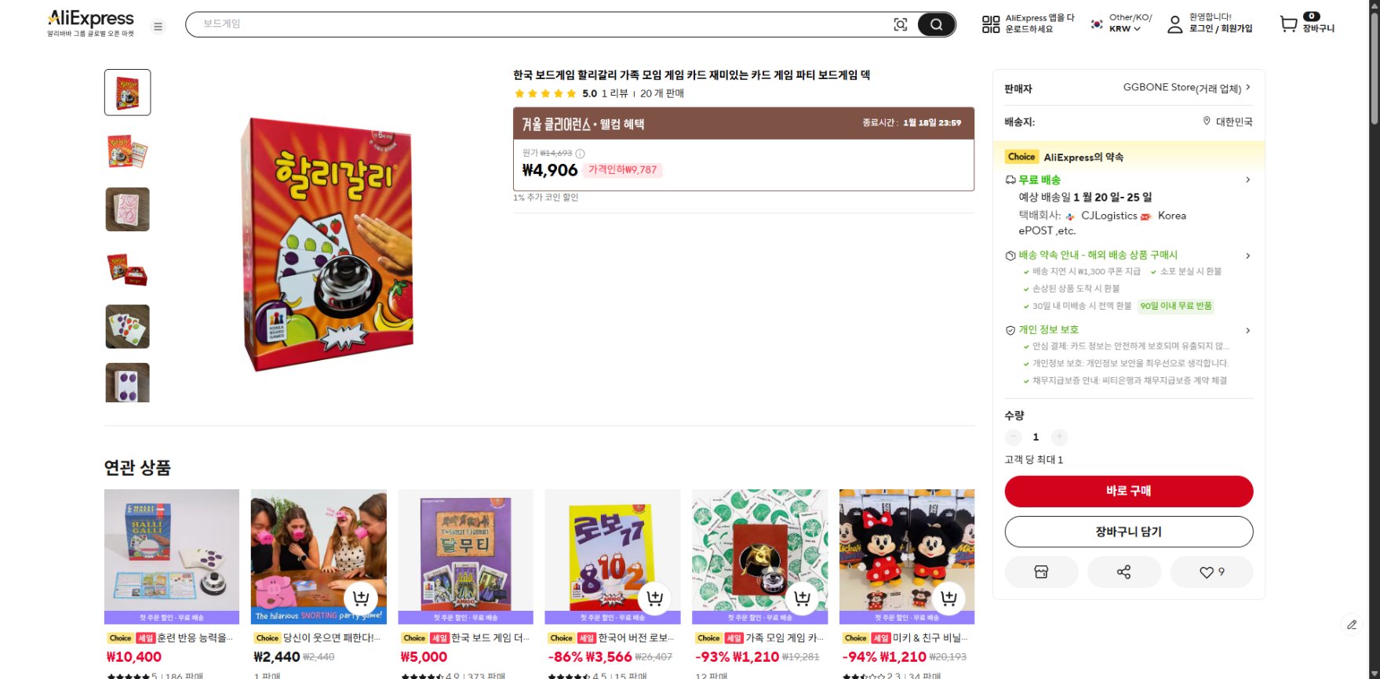The width and height of the screenshot is (1380, 679).
Task: Click the original price info icon
Action: coord(580,154)
